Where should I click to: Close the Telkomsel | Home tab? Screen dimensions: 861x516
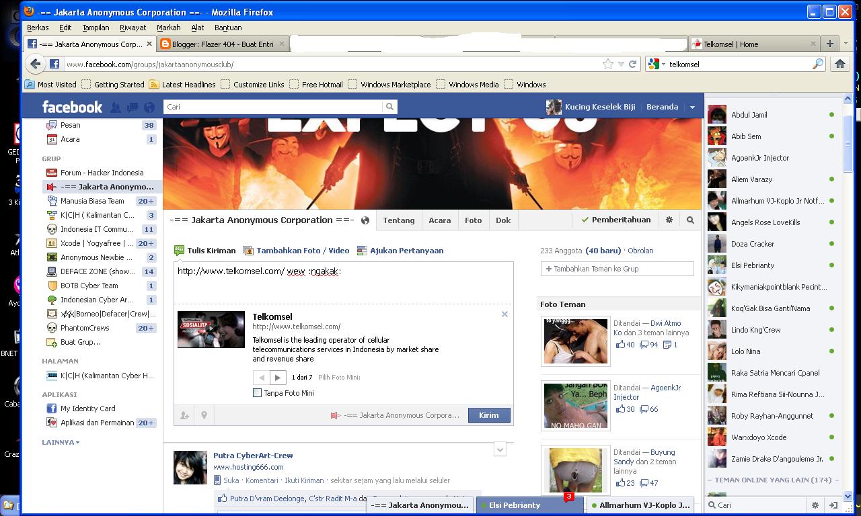813,44
